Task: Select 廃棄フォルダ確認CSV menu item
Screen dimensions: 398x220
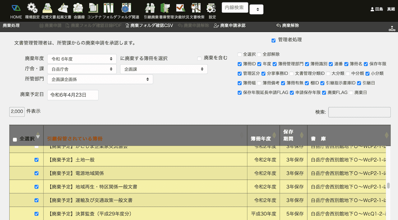Action: pos(149,26)
